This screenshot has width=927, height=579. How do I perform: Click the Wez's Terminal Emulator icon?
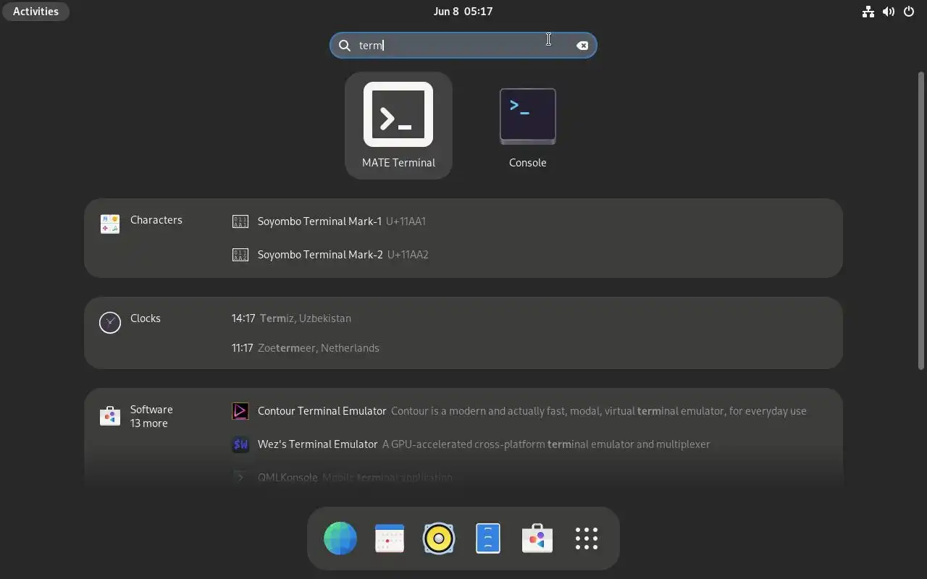point(240,444)
